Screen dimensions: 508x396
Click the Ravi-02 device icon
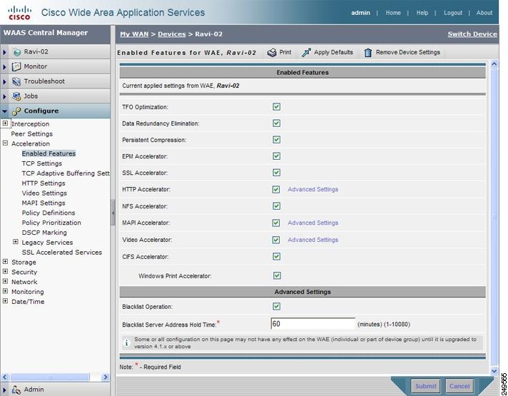(x=16, y=52)
